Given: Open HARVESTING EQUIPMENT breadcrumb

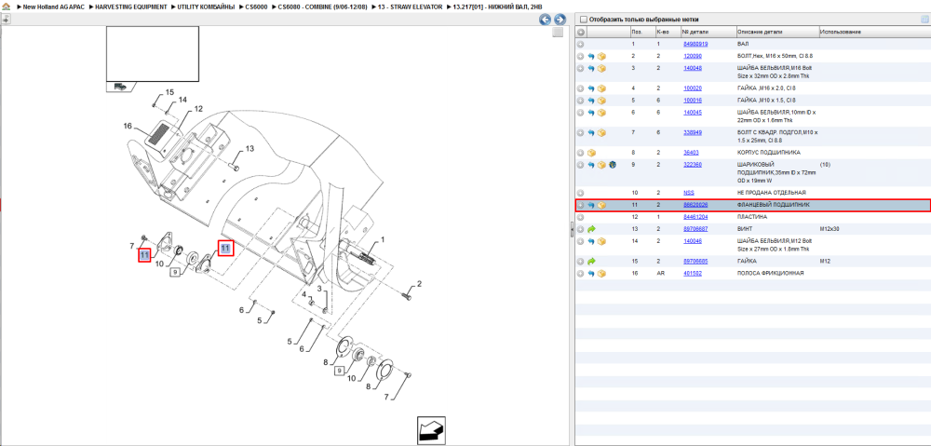Looking at the screenshot, I should pos(130,7).
